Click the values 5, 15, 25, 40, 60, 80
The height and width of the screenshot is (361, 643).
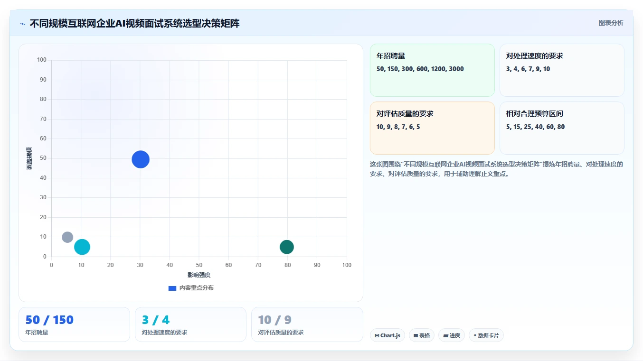535,127
